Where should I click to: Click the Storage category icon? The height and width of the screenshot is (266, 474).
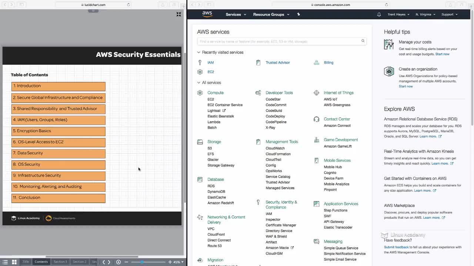coord(200,142)
